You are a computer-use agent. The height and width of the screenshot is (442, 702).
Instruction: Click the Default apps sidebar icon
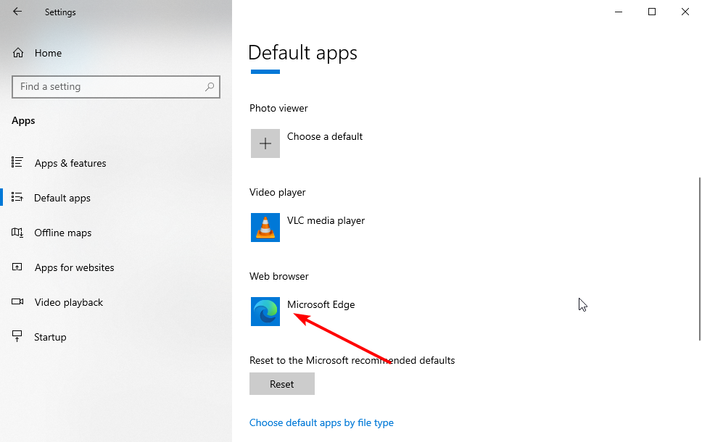click(17, 197)
